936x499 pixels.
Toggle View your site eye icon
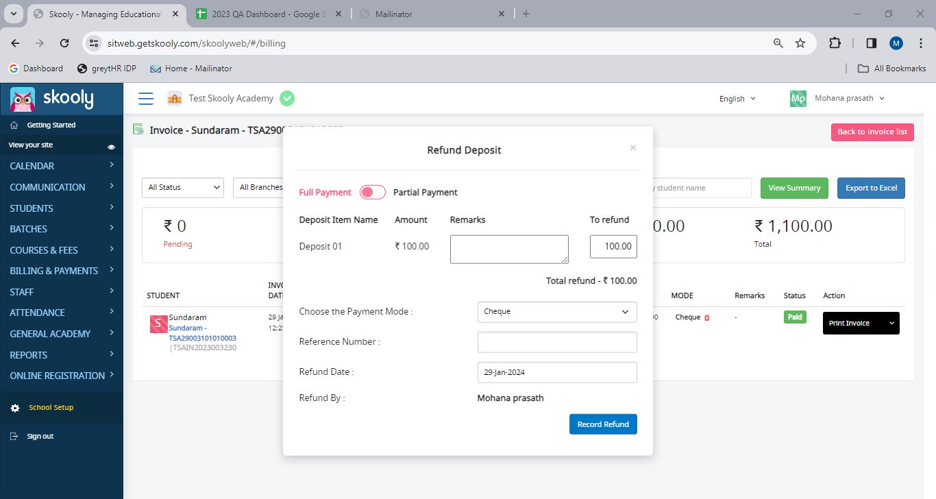click(x=111, y=147)
